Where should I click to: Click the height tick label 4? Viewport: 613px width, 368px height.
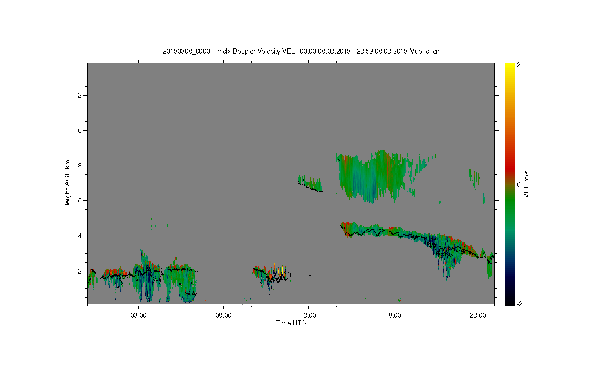pyautogui.click(x=80, y=236)
